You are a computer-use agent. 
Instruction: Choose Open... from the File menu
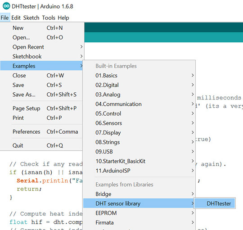click(x=42, y=37)
